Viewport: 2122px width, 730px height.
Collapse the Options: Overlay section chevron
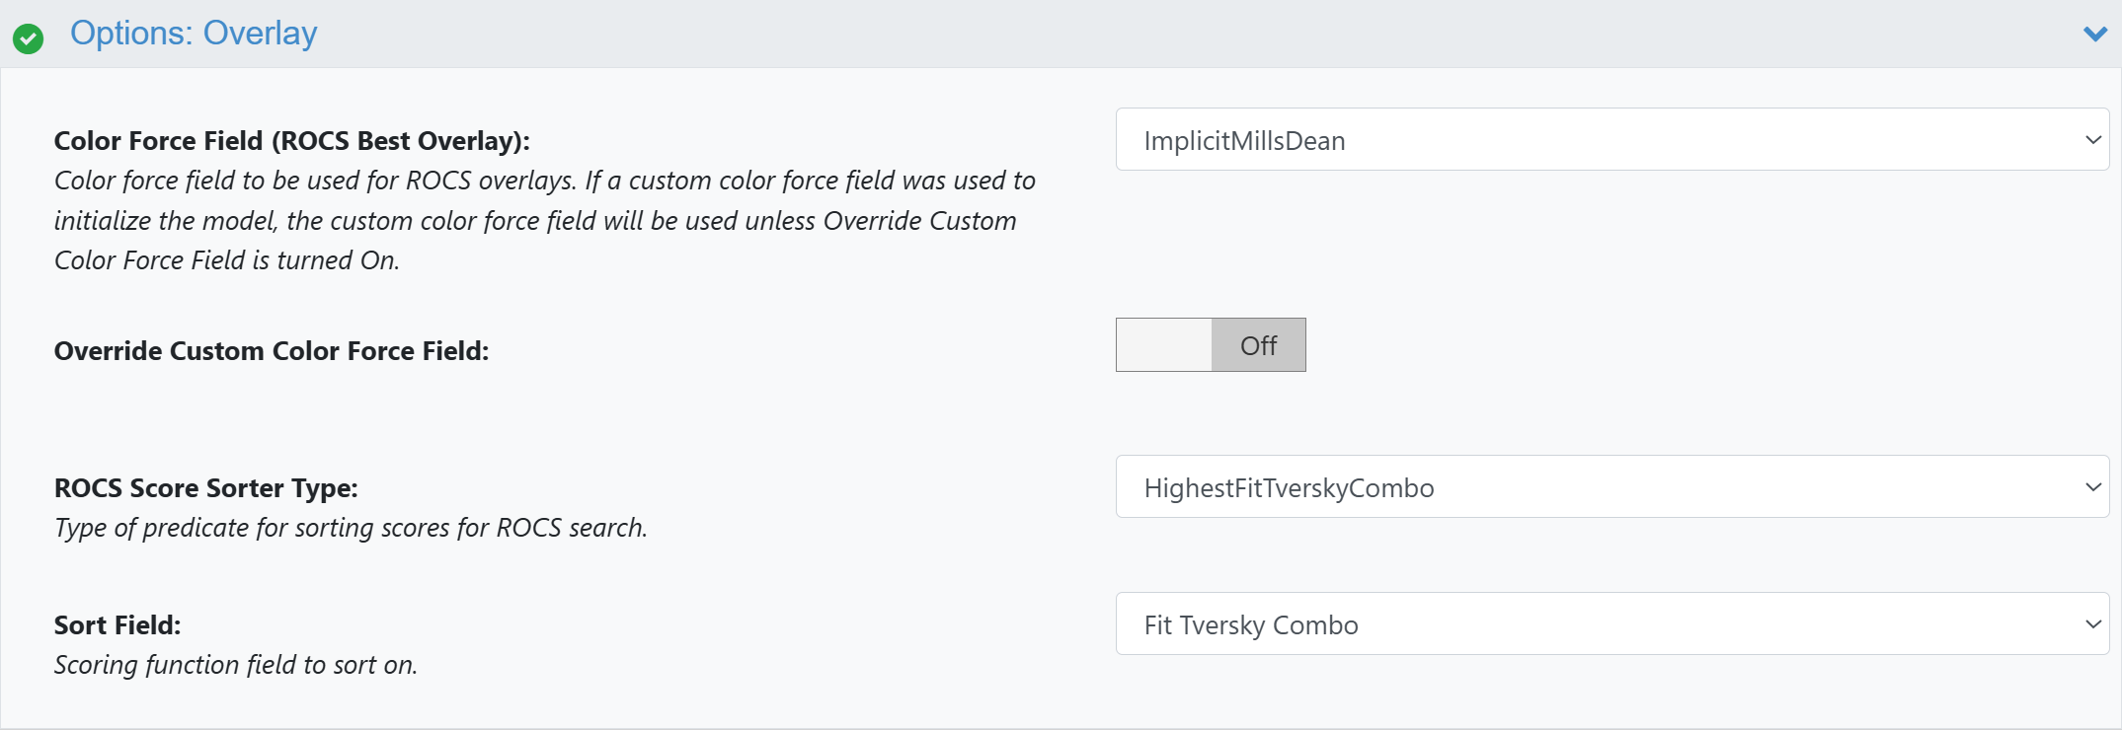coord(2094,34)
